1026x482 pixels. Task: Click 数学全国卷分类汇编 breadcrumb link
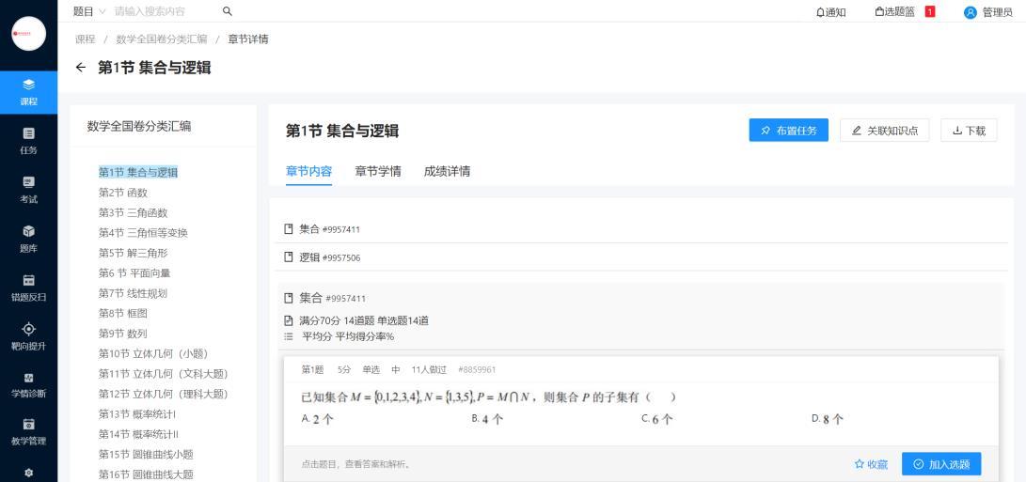(x=162, y=39)
